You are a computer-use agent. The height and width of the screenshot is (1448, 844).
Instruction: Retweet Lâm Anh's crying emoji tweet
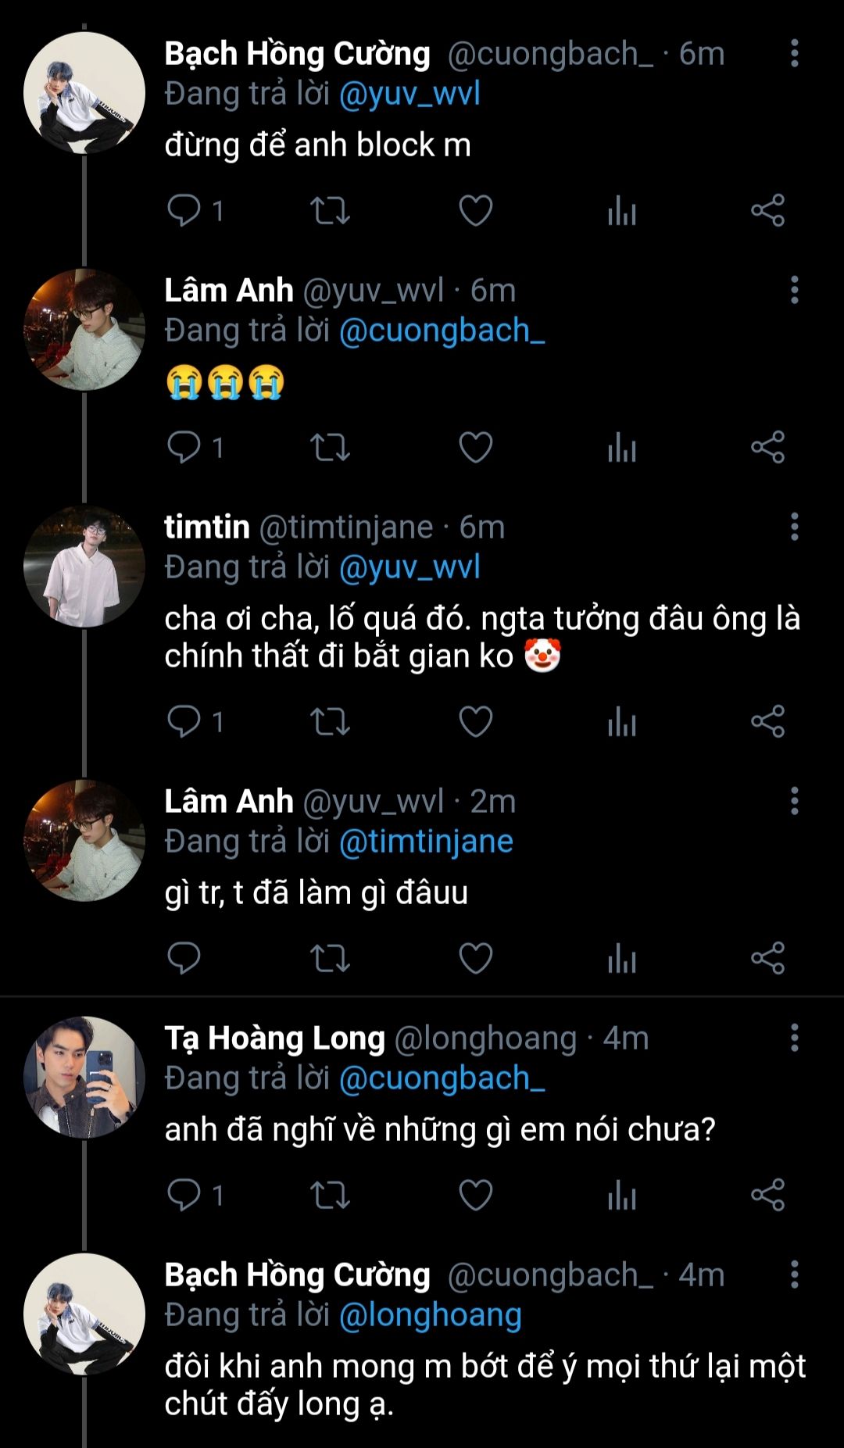point(330,448)
